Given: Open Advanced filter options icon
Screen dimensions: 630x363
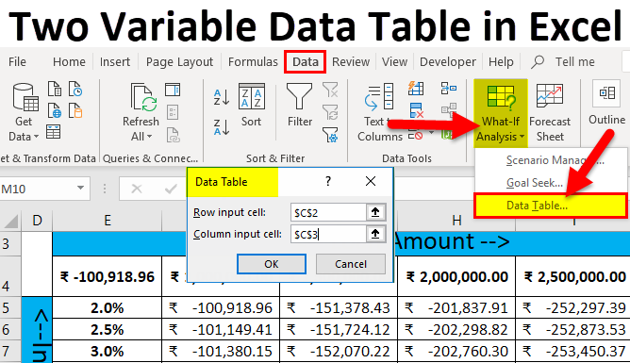Looking at the screenshot, I should pos(330,136).
